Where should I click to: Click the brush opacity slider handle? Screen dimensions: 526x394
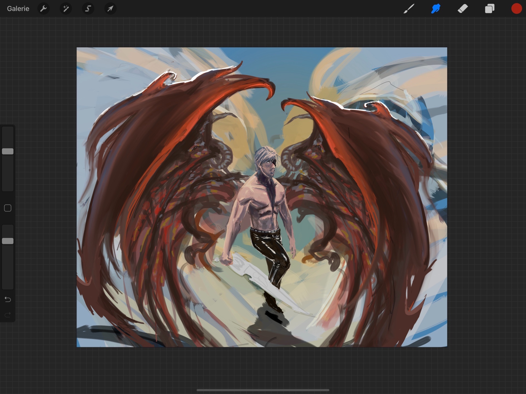click(x=8, y=241)
